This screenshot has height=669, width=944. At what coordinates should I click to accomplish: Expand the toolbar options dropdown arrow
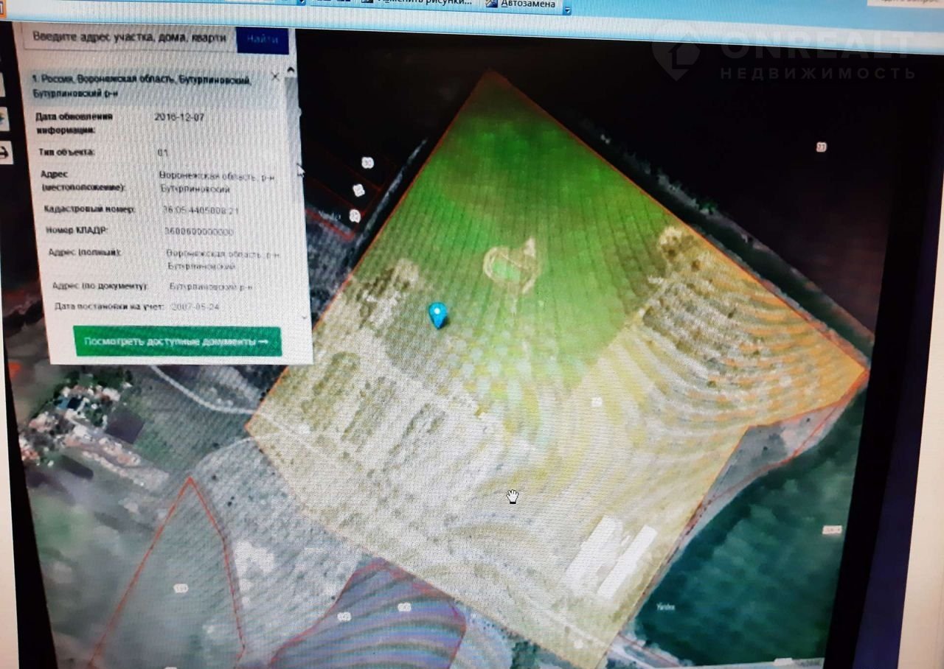click(566, 10)
